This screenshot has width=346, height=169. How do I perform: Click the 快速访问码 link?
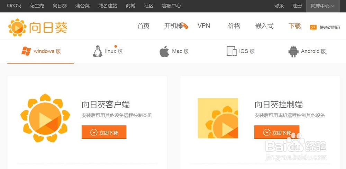point(330,27)
